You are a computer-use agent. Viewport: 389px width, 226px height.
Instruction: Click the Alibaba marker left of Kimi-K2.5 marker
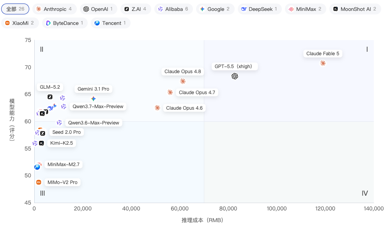coord(35,143)
